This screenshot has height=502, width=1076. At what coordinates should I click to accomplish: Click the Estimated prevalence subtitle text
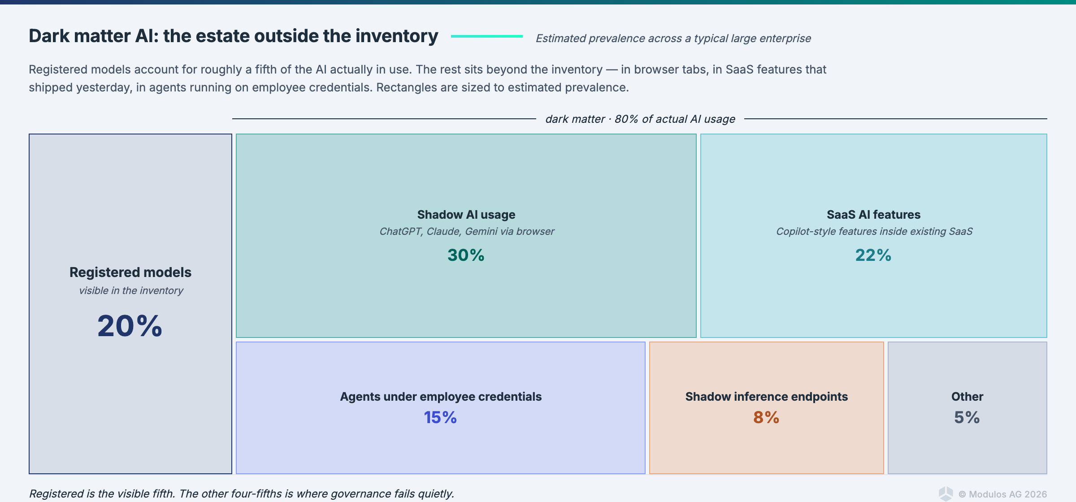click(x=673, y=39)
